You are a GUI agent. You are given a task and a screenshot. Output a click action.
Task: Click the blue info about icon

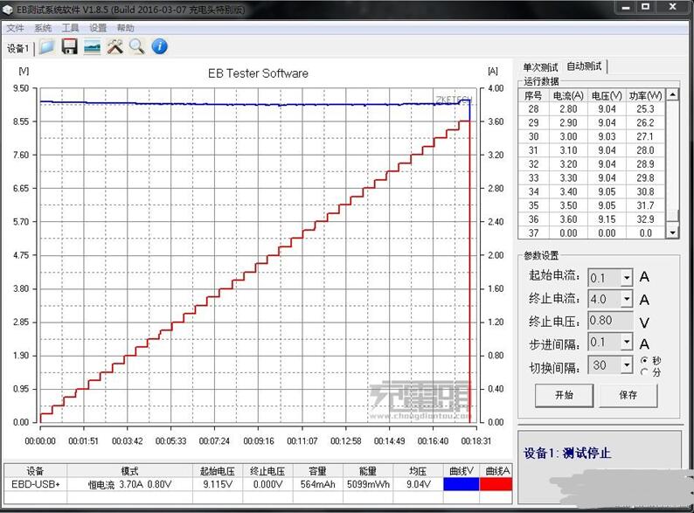click(159, 47)
